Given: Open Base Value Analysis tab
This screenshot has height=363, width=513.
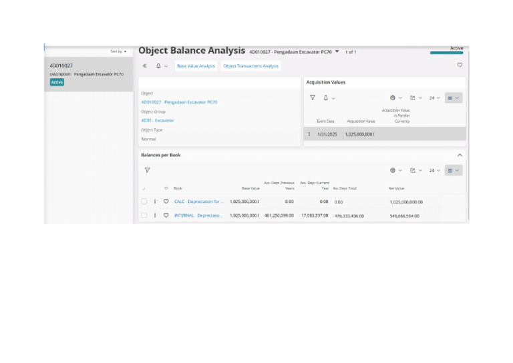Looking at the screenshot, I should tap(196, 65).
